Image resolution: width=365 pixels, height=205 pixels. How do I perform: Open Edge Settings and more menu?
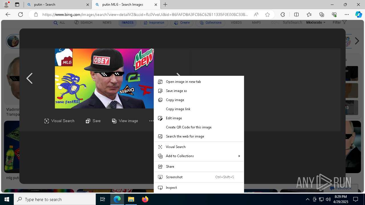pos(347,15)
